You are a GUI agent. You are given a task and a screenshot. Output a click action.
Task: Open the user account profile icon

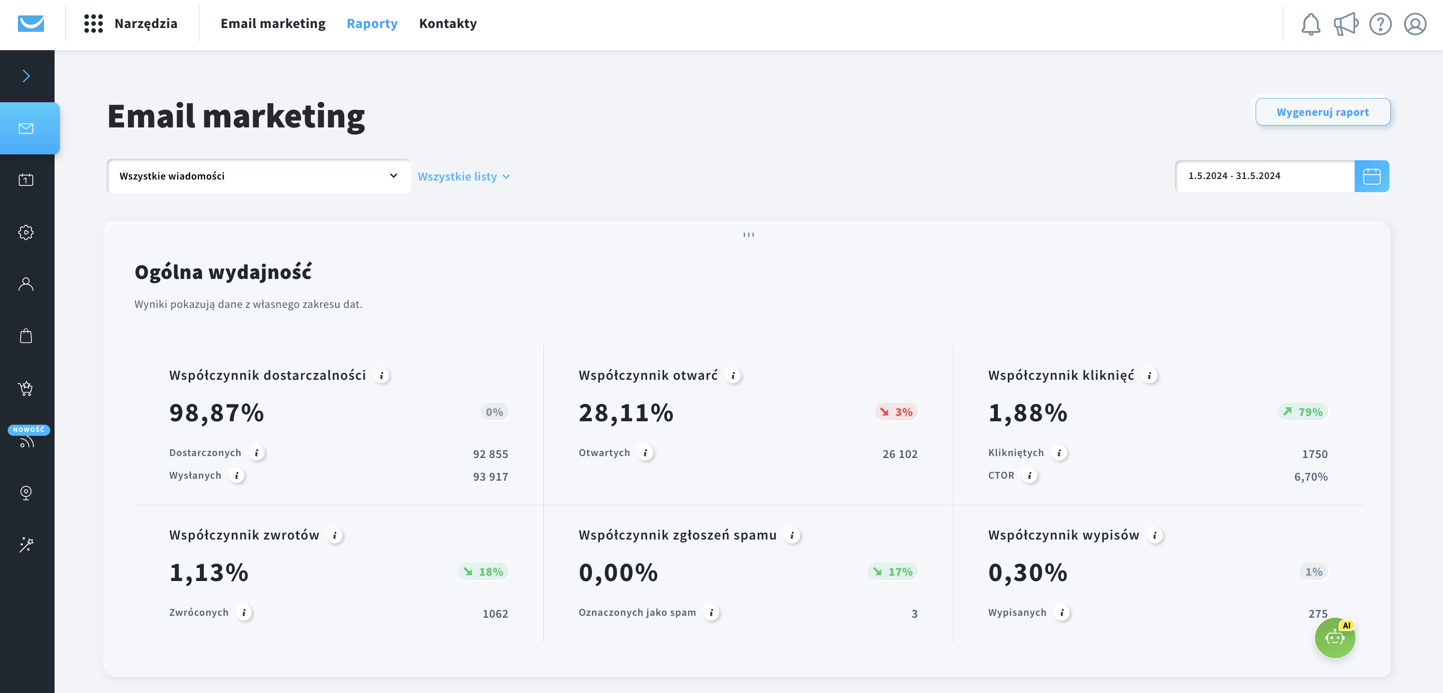pyautogui.click(x=1415, y=24)
